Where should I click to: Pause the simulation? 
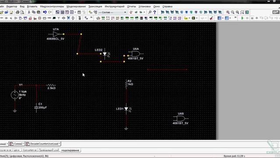pyautogui.click(x=247, y=18)
